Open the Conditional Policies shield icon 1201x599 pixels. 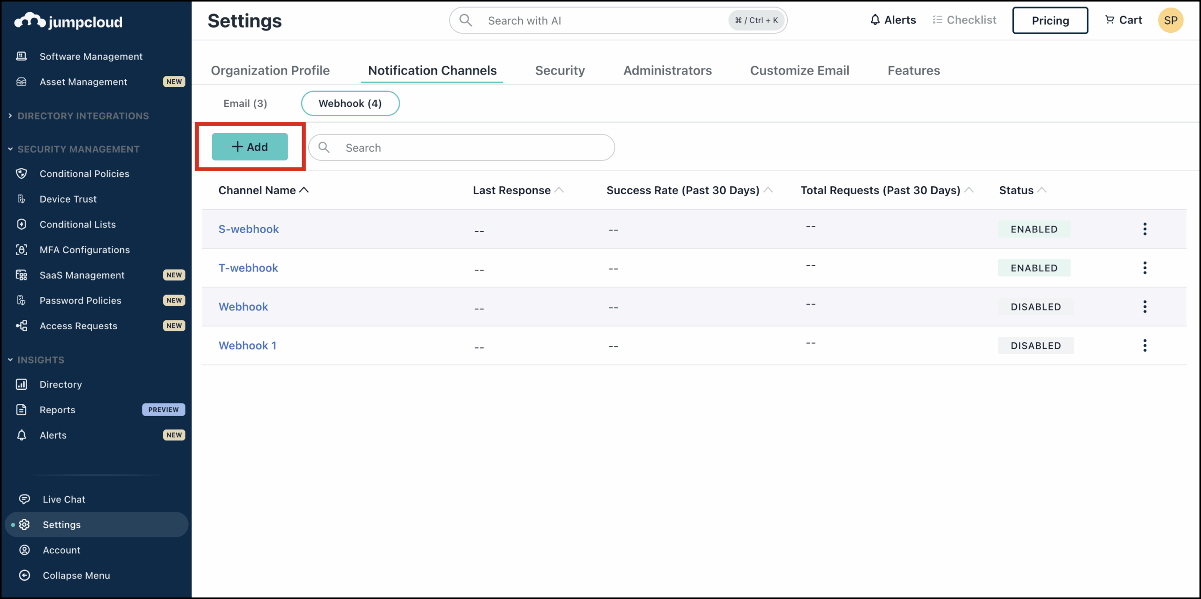22,174
